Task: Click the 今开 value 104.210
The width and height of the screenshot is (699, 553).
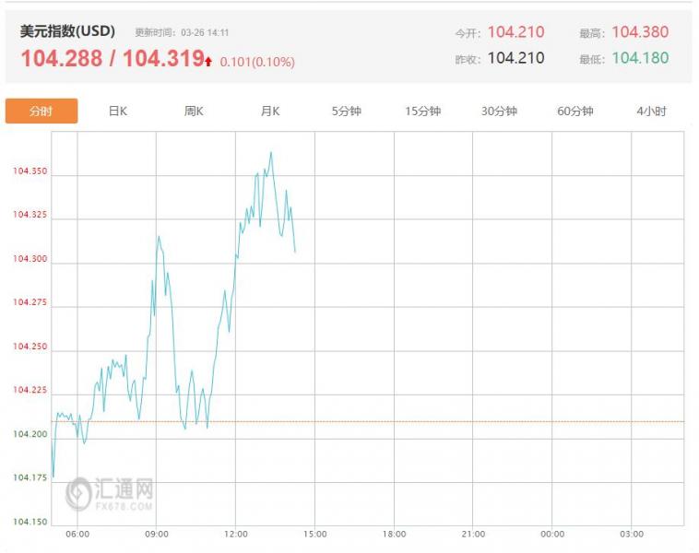Action: pyautogui.click(x=515, y=32)
